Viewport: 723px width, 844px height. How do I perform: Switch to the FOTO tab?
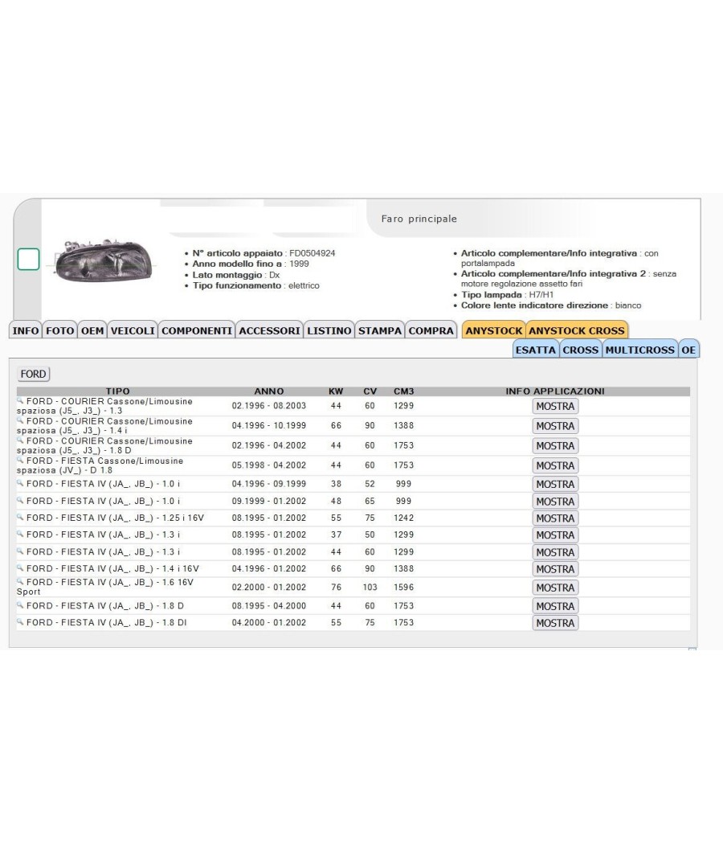(59, 330)
